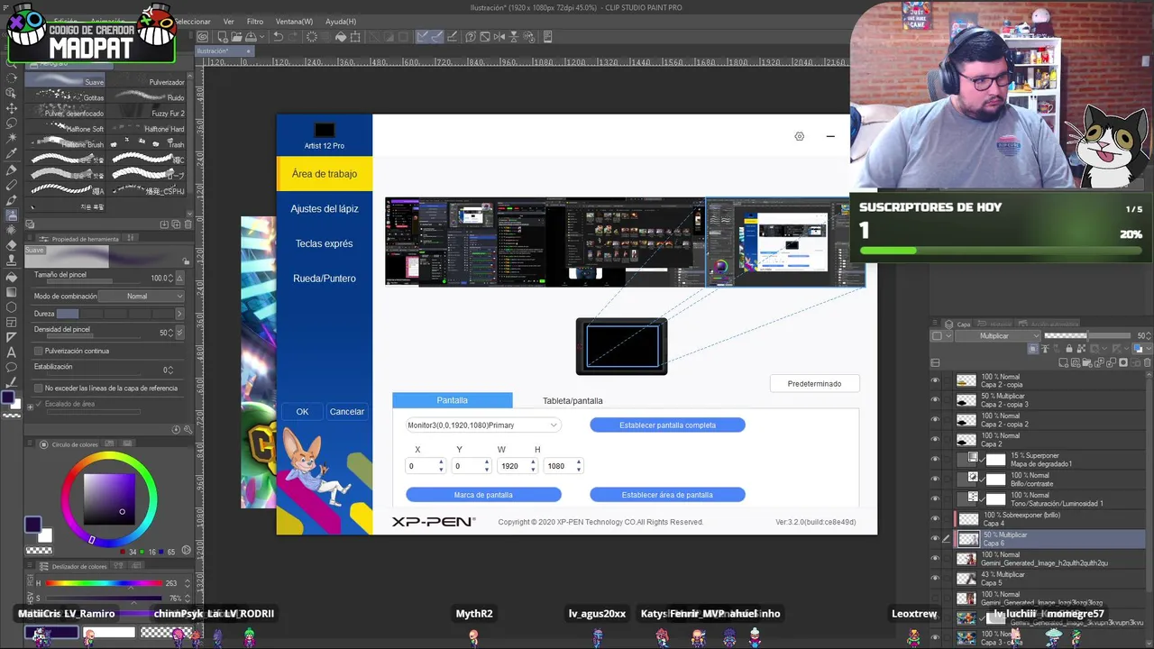
Task: Toggle Pulverización continua checkbox
Action: click(x=38, y=351)
